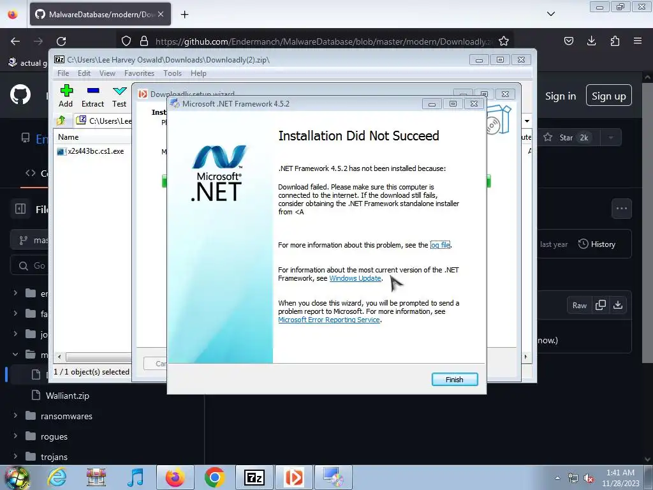Close the MalwareDatabase tab

pos(161,14)
